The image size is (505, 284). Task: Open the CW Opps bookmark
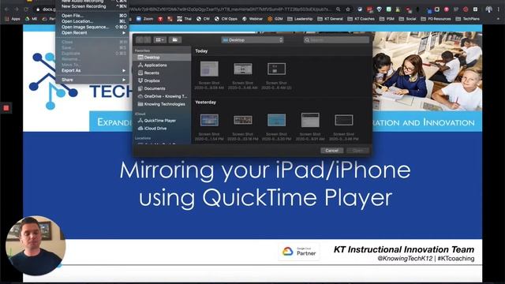[x=226, y=19]
